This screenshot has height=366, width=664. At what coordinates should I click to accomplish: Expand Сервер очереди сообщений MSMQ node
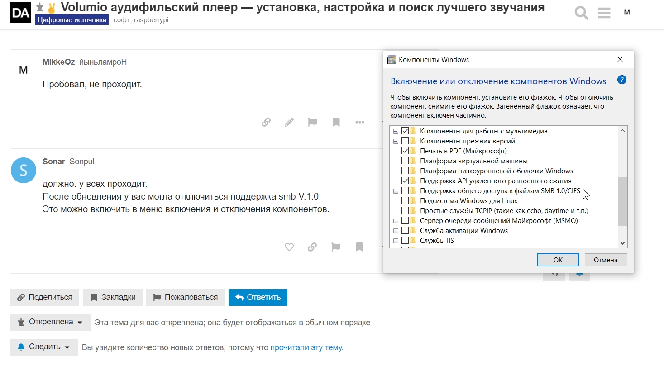pos(396,221)
